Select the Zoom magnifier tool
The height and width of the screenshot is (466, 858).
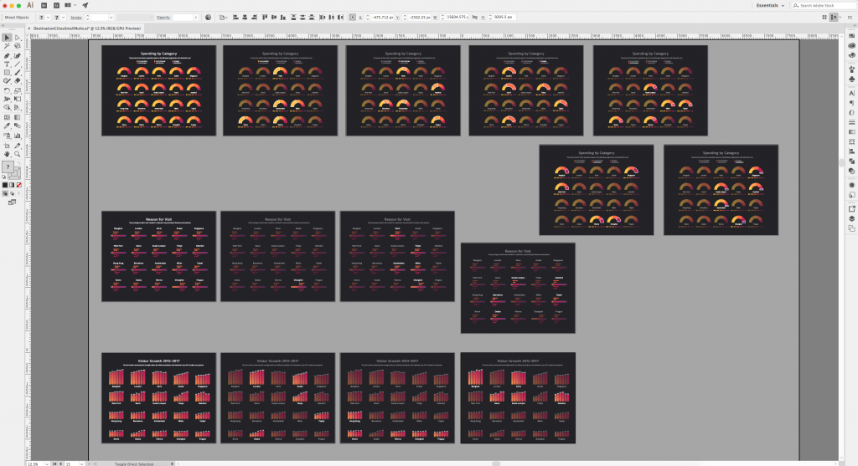click(18, 153)
